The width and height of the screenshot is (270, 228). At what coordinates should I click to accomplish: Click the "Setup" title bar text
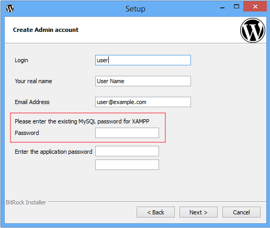click(x=136, y=9)
